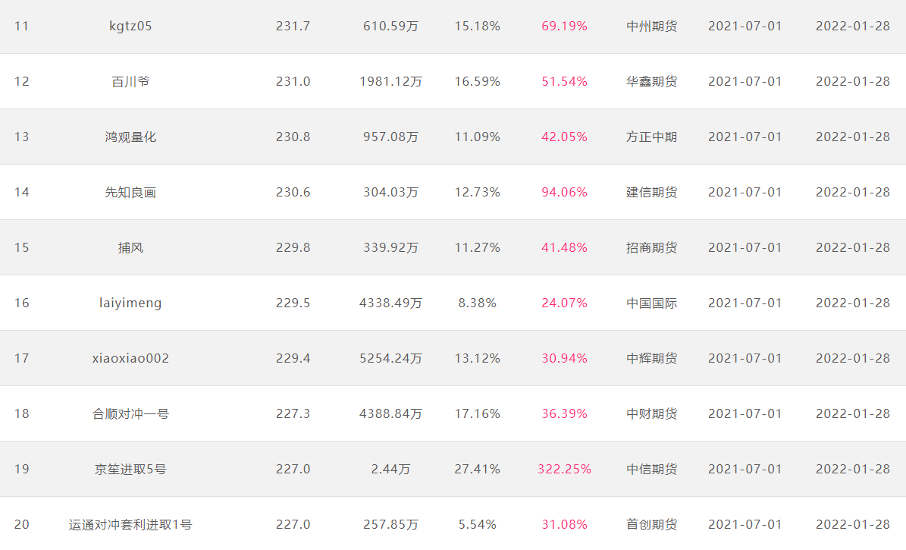Open the 京笙进取5号 account

[130, 469]
